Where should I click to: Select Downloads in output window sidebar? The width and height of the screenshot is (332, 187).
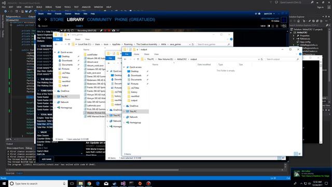[x=136, y=75]
